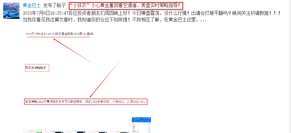Click the boxed 欧亚美策略略变 text in the image

pos(37,68)
